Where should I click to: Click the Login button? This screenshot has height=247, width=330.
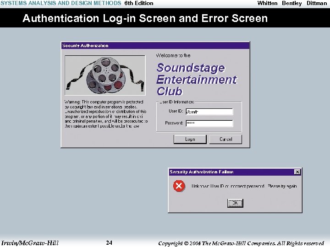[190, 139]
